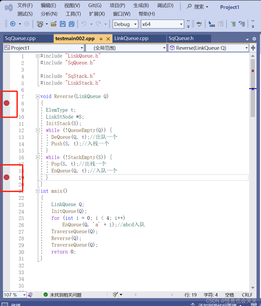
Task: Click the IntelliCode bulb icon in status strip
Action: coord(30,295)
